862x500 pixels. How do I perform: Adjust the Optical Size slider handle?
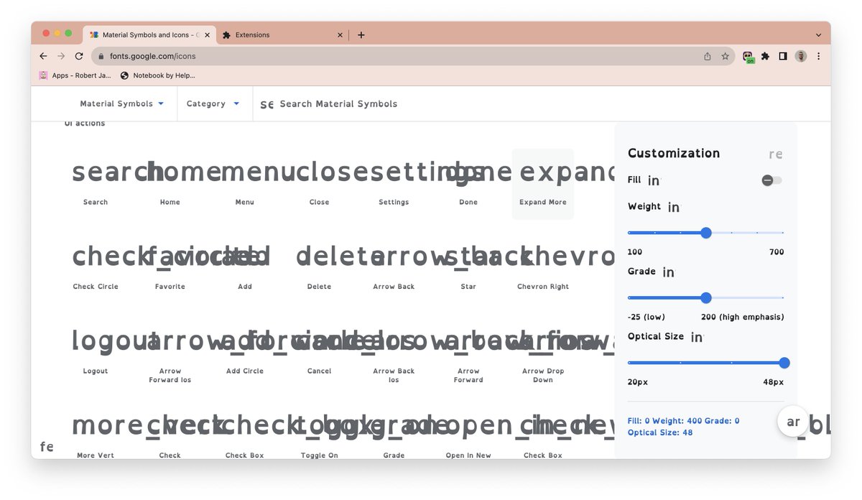coord(784,363)
